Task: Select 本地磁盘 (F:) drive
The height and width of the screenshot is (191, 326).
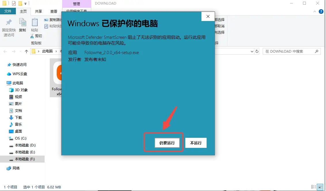Action: (22, 159)
